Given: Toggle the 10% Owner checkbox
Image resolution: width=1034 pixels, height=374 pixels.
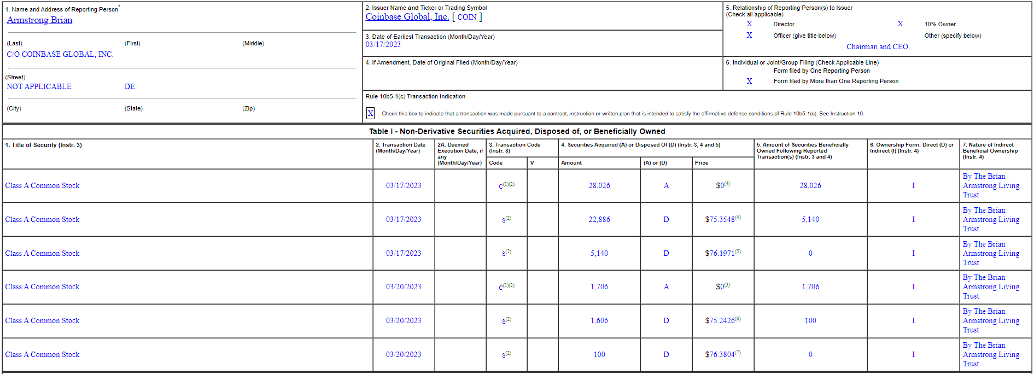Looking at the screenshot, I should [x=900, y=24].
